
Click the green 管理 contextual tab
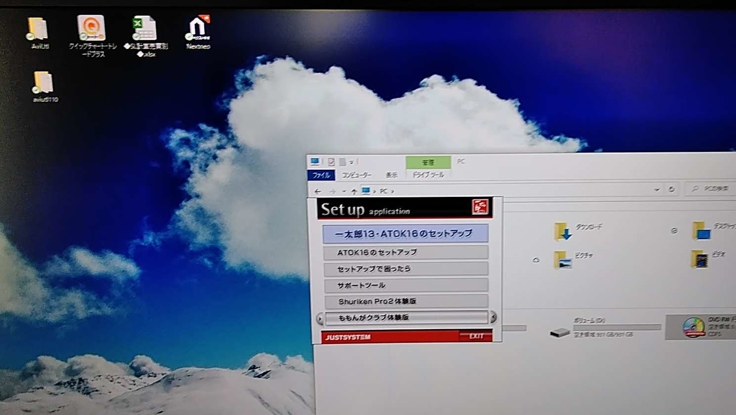[x=428, y=162]
